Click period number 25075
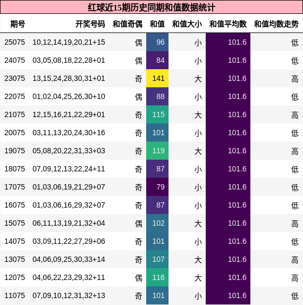Screen dimensions: 303x305 14,42
